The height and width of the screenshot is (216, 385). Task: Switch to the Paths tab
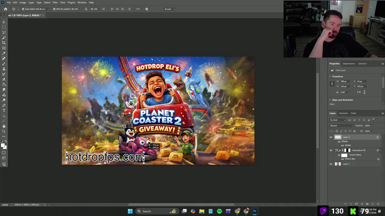pos(353,113)
